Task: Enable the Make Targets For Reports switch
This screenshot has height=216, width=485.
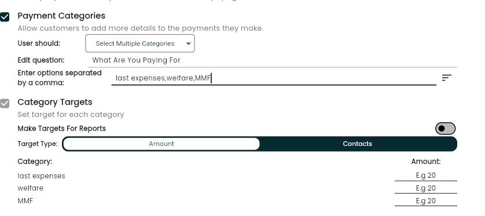Action: point(445,129)
